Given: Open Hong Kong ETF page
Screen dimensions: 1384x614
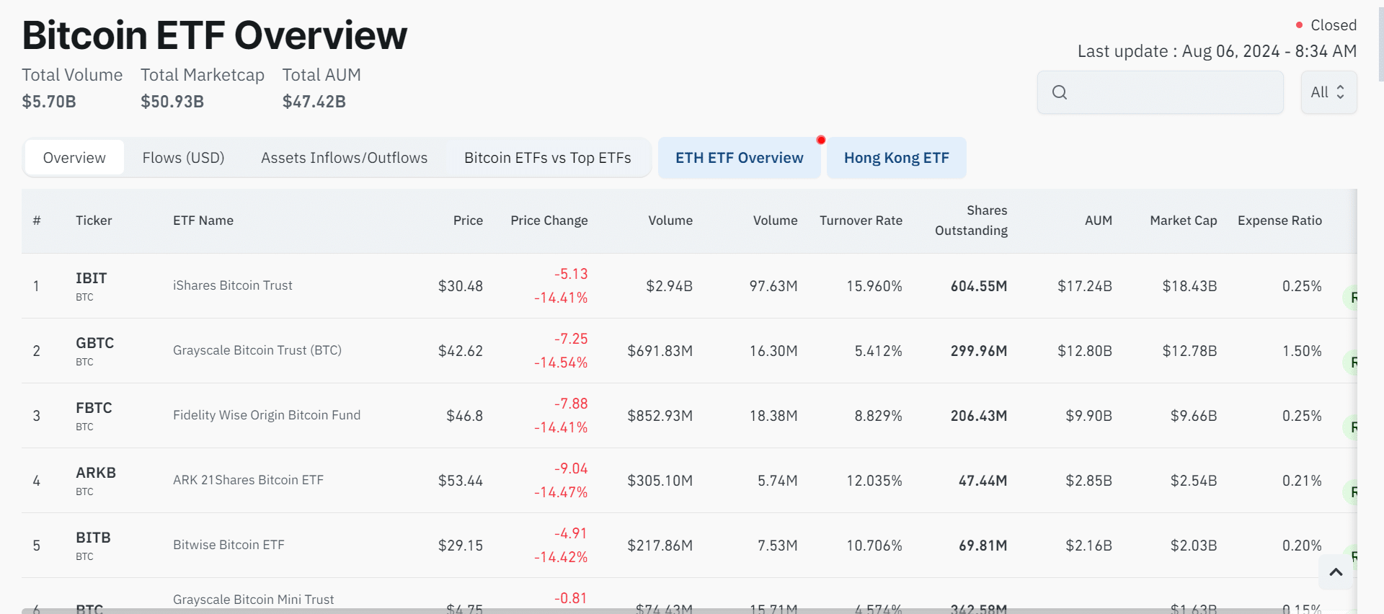Looking at the screenshot, I should pyautogui.click(x=896, y=158).
